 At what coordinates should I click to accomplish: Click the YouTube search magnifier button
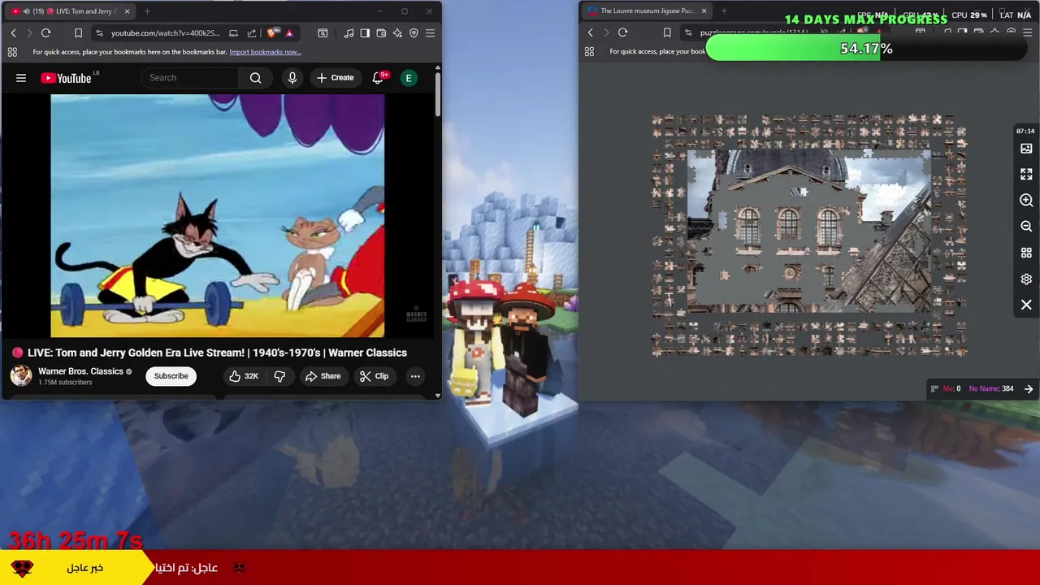[256, 78]
